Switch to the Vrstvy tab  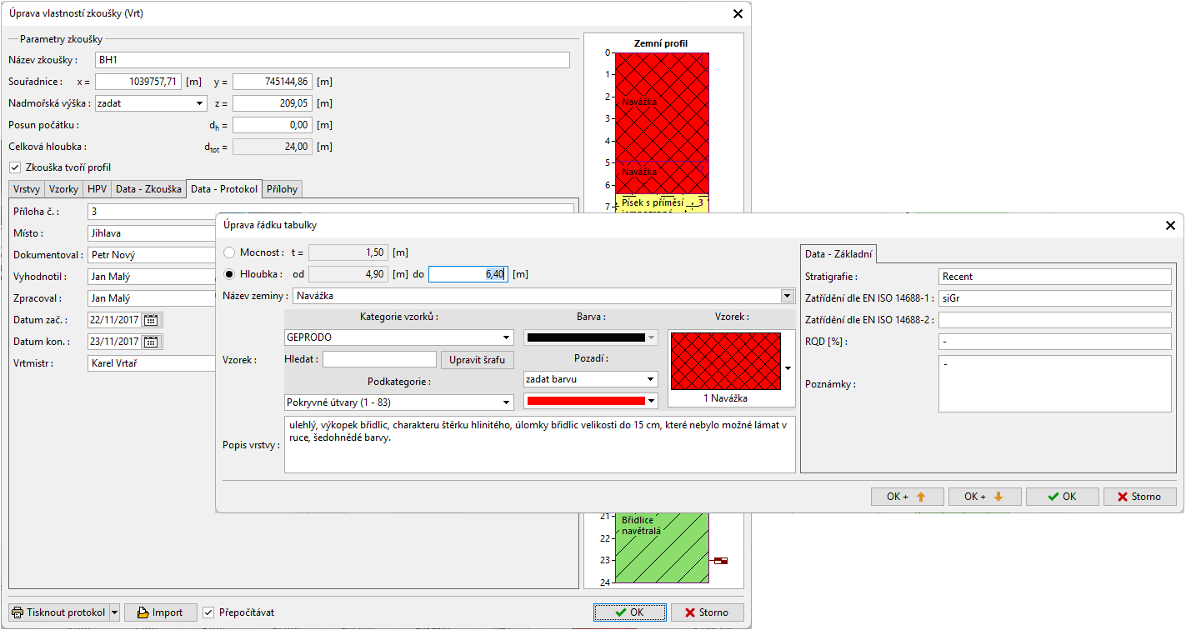[26, 189]
